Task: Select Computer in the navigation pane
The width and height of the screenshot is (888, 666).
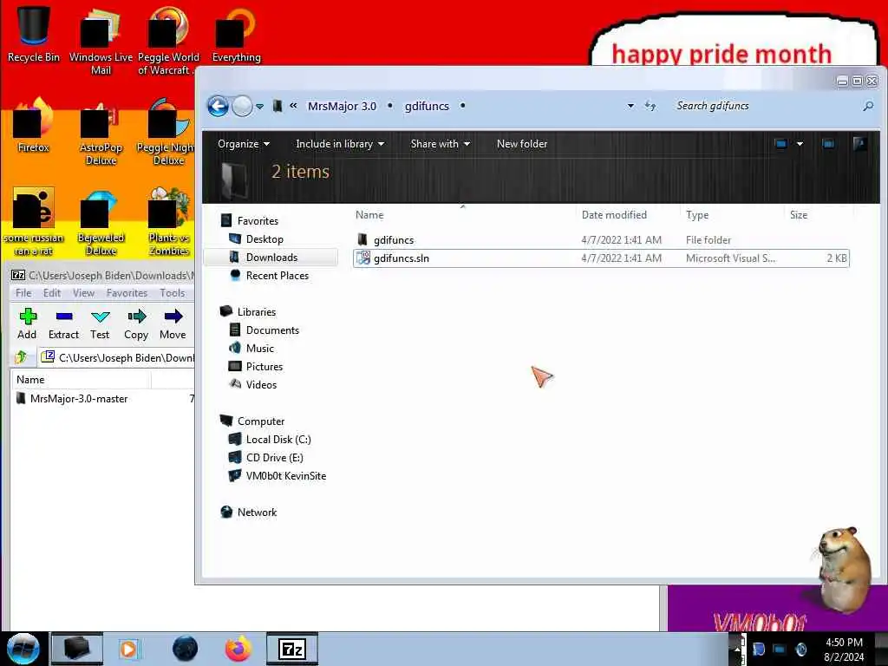Action: tap(260, 421)
